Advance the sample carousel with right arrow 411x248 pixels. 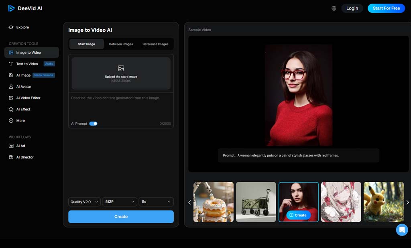407,202
